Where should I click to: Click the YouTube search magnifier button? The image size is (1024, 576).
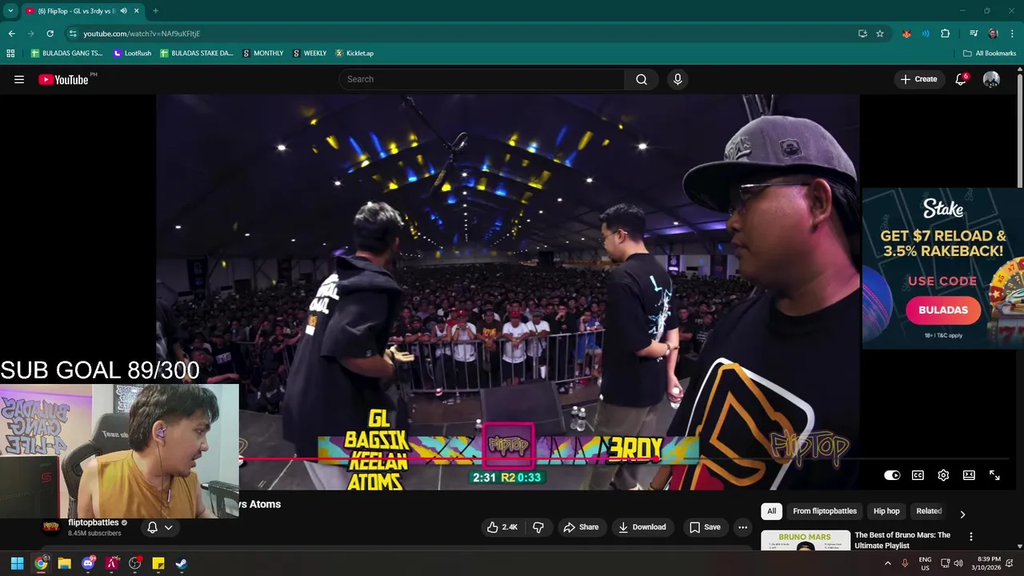[642, 79]
